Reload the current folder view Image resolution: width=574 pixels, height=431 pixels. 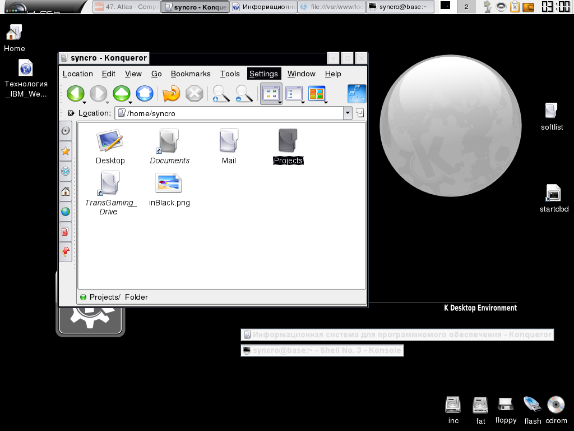tap(172, 94)
